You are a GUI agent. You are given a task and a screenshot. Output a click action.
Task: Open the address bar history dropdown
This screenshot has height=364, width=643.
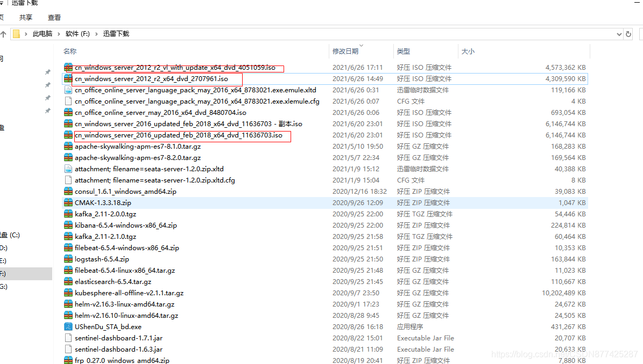(x=619, y=34)
